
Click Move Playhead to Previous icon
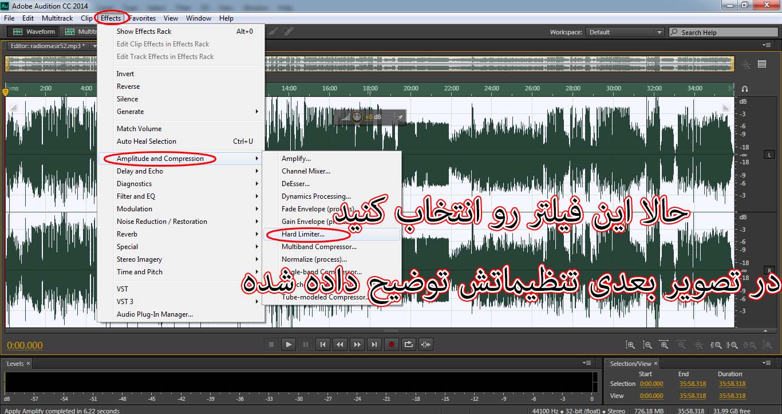[323, 344]
